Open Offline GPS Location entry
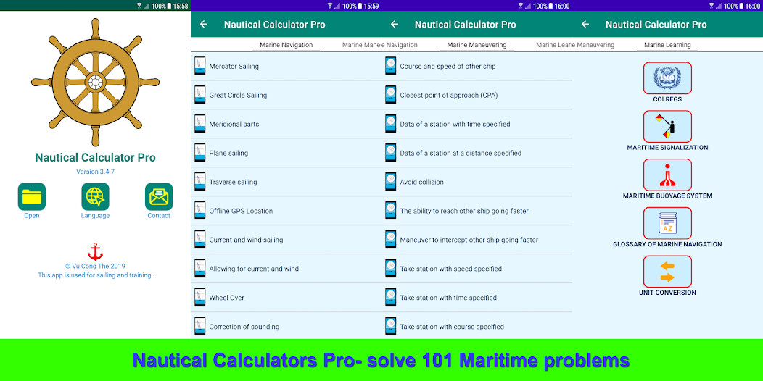Image resolution: width=763 pixels, height=381 pixels. click(286, 211)
